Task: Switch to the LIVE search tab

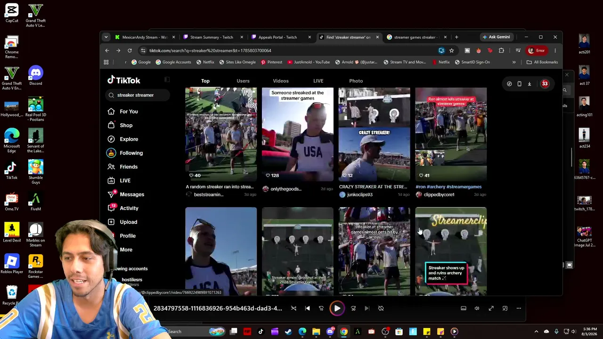Action: tap(318, 81)
